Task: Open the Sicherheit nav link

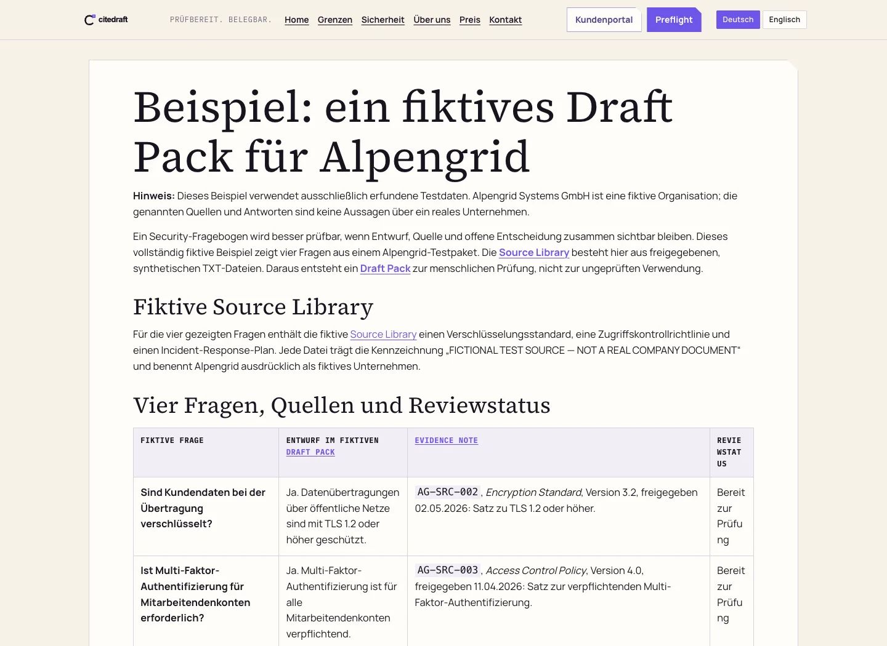Action: coord(383,20)
